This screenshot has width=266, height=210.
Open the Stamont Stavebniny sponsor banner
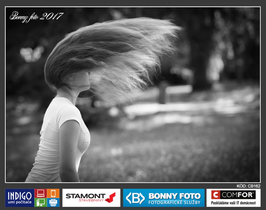tap(91, 198)
